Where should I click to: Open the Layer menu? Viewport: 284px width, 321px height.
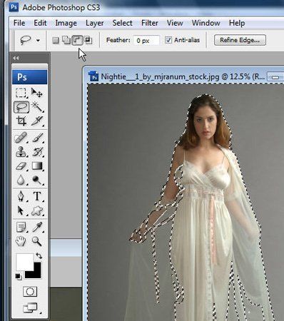click(x=94, y=23)
